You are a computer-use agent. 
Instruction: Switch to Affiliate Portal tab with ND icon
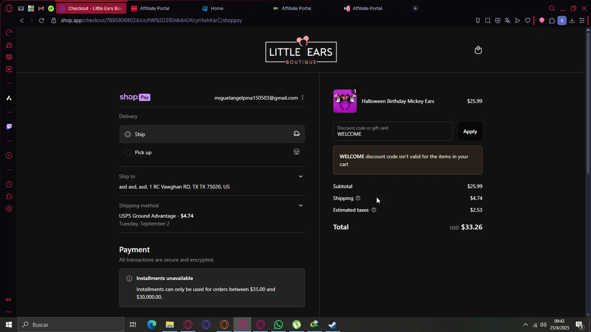point(375,8)
